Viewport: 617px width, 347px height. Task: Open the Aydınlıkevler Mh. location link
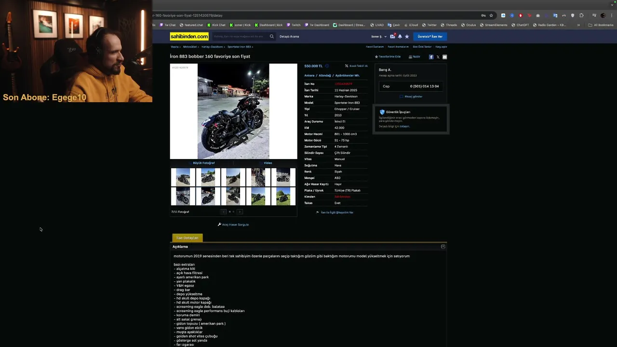(x=348, y=76)
